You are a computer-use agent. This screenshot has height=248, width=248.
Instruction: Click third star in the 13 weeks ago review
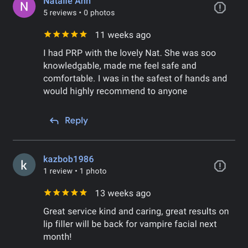tap(65, 193)
